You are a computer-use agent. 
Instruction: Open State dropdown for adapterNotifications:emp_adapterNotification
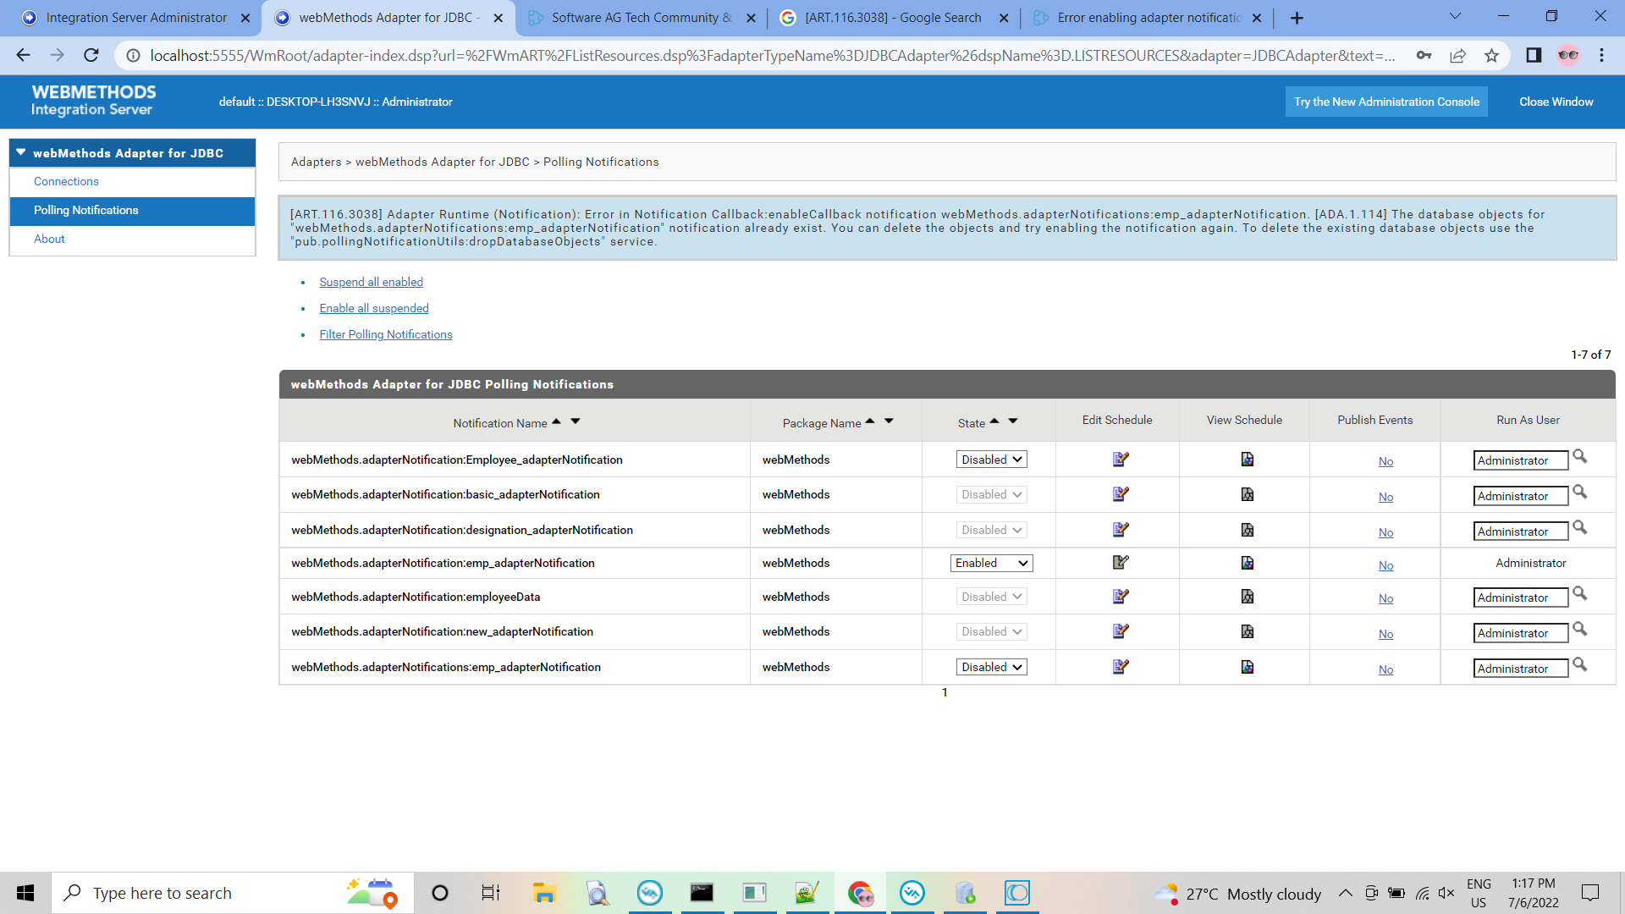click(x=991, y=667)
